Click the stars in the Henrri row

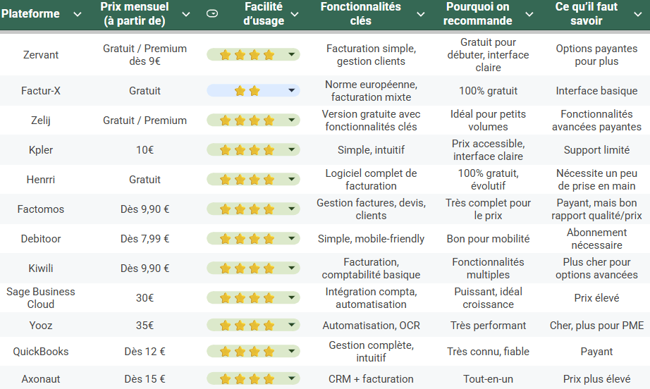247,180
